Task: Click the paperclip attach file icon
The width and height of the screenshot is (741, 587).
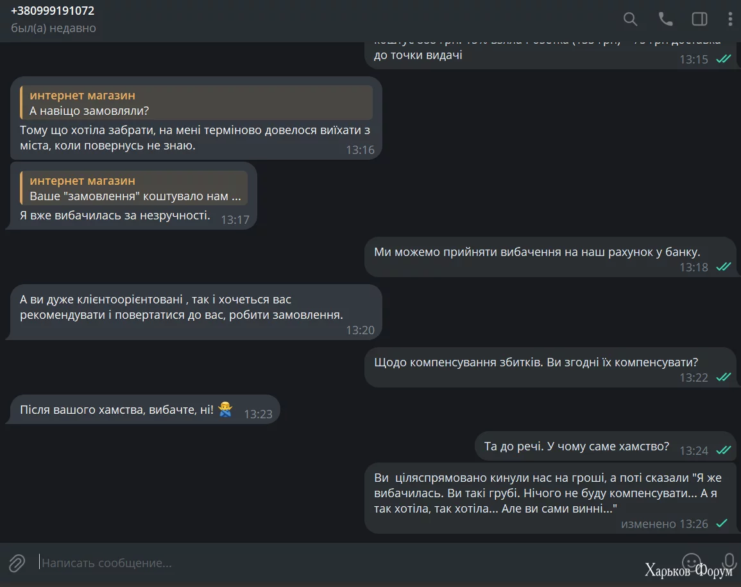Action: pyautogui.click(x=17, y=563)
